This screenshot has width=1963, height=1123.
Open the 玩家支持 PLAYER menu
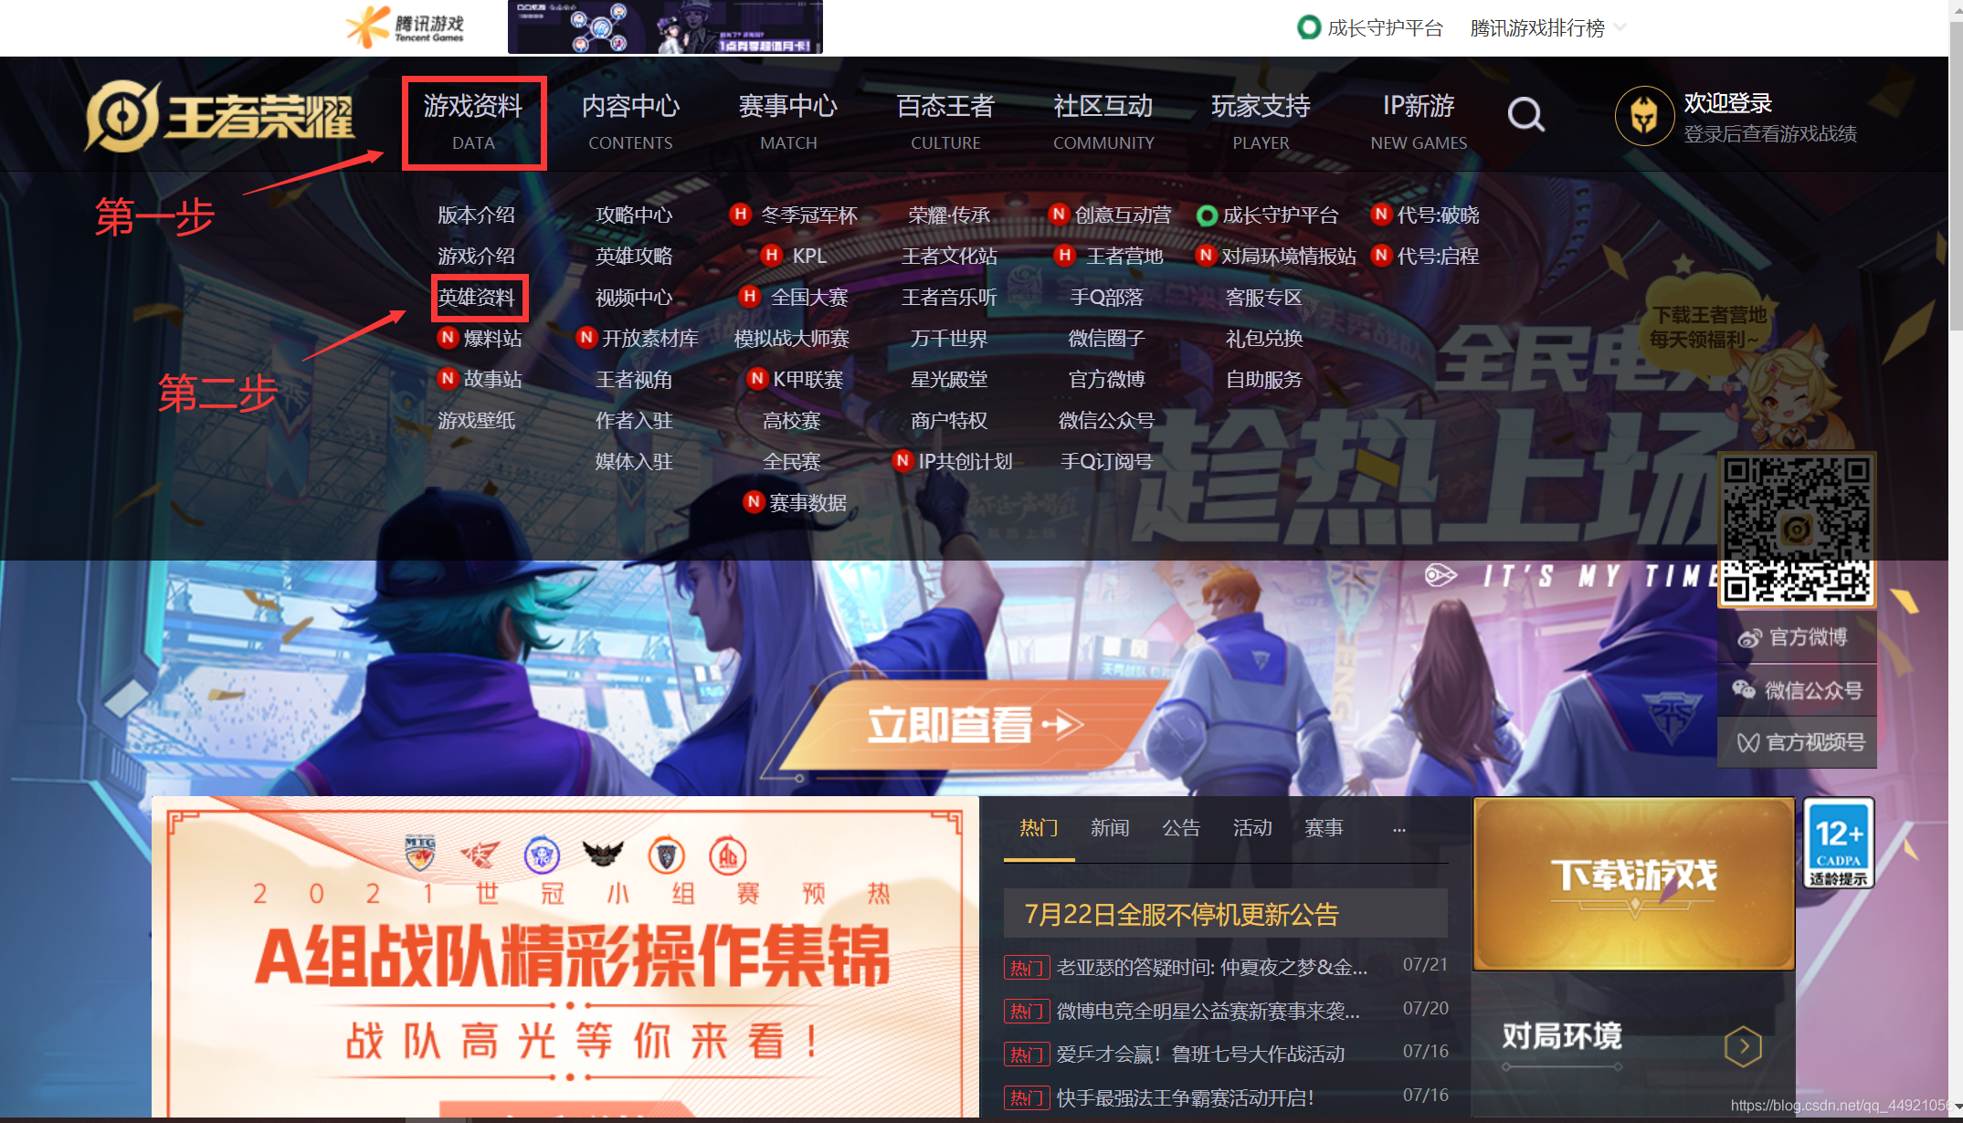pyautogui.click(x=1261, y=121)
